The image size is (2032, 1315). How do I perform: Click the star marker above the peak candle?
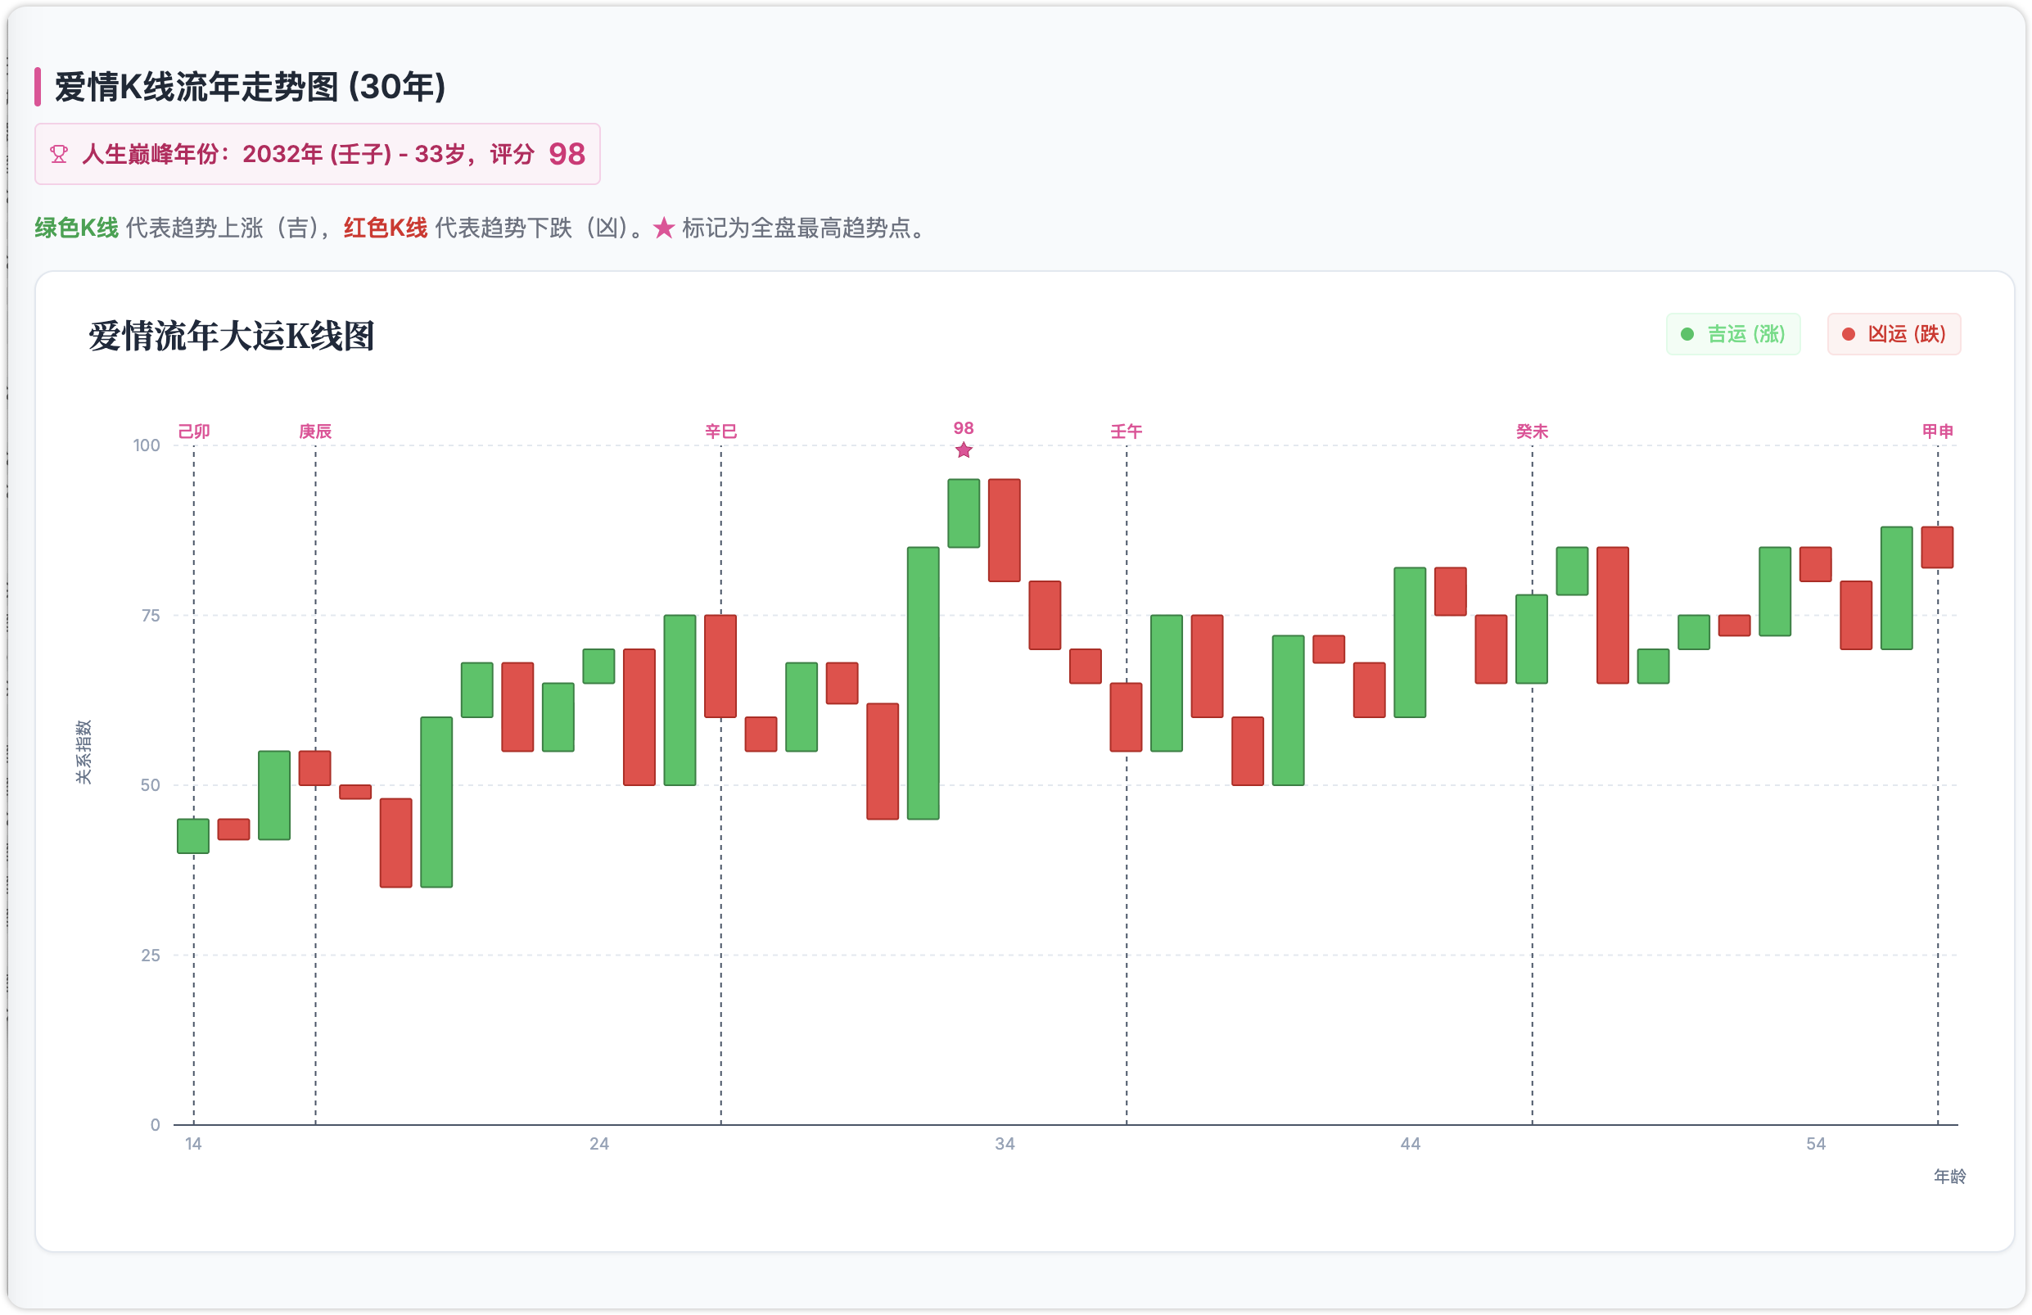(963, 450)
